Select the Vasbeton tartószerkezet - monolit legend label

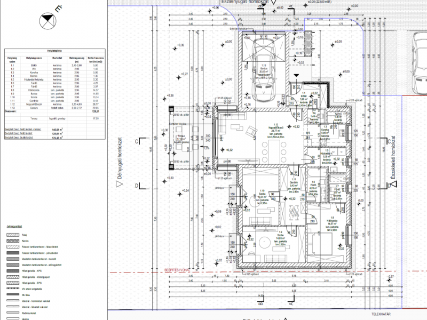click(39, 259)
